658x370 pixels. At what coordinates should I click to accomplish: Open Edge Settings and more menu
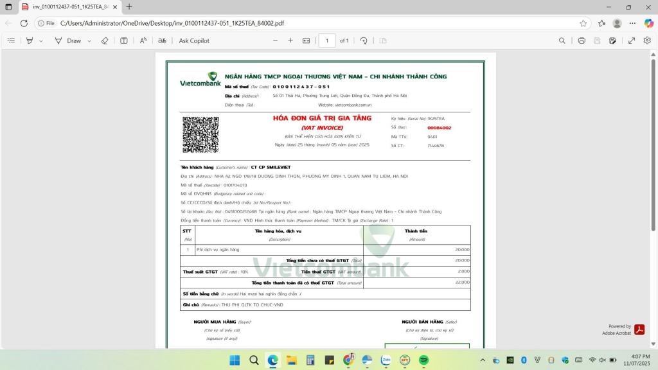tap(632, 23)
